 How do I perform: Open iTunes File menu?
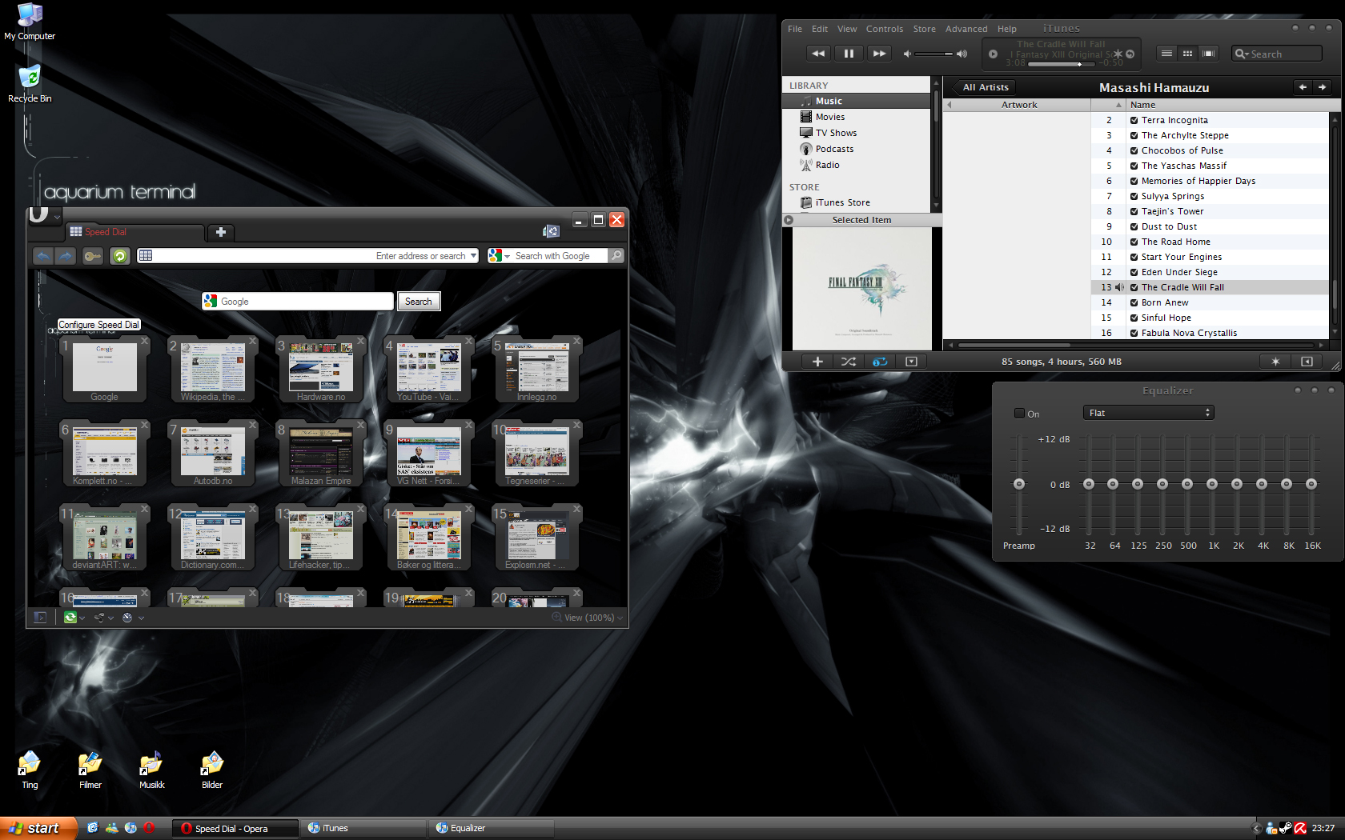point(794,29)
